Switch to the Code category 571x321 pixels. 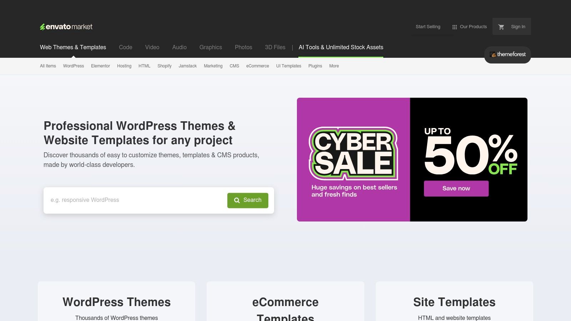pos(126,47)
